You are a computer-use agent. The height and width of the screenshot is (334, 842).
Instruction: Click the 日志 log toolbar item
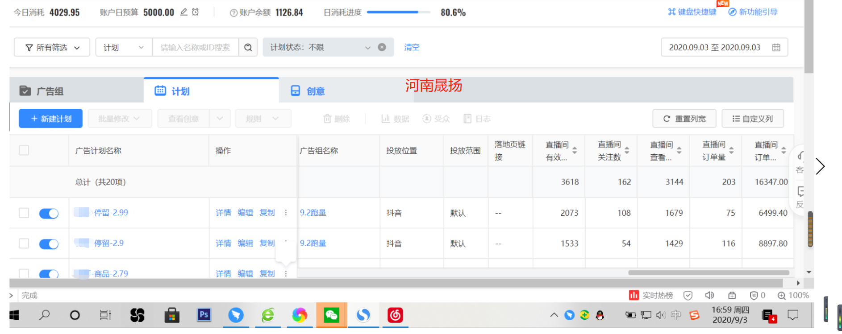coord(477,119)
